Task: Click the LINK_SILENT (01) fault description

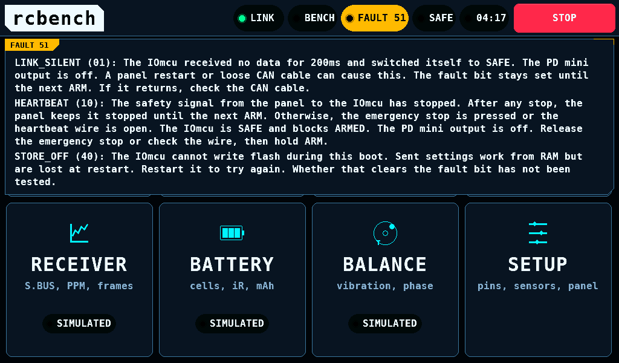Action: click(x=302, y=75)
